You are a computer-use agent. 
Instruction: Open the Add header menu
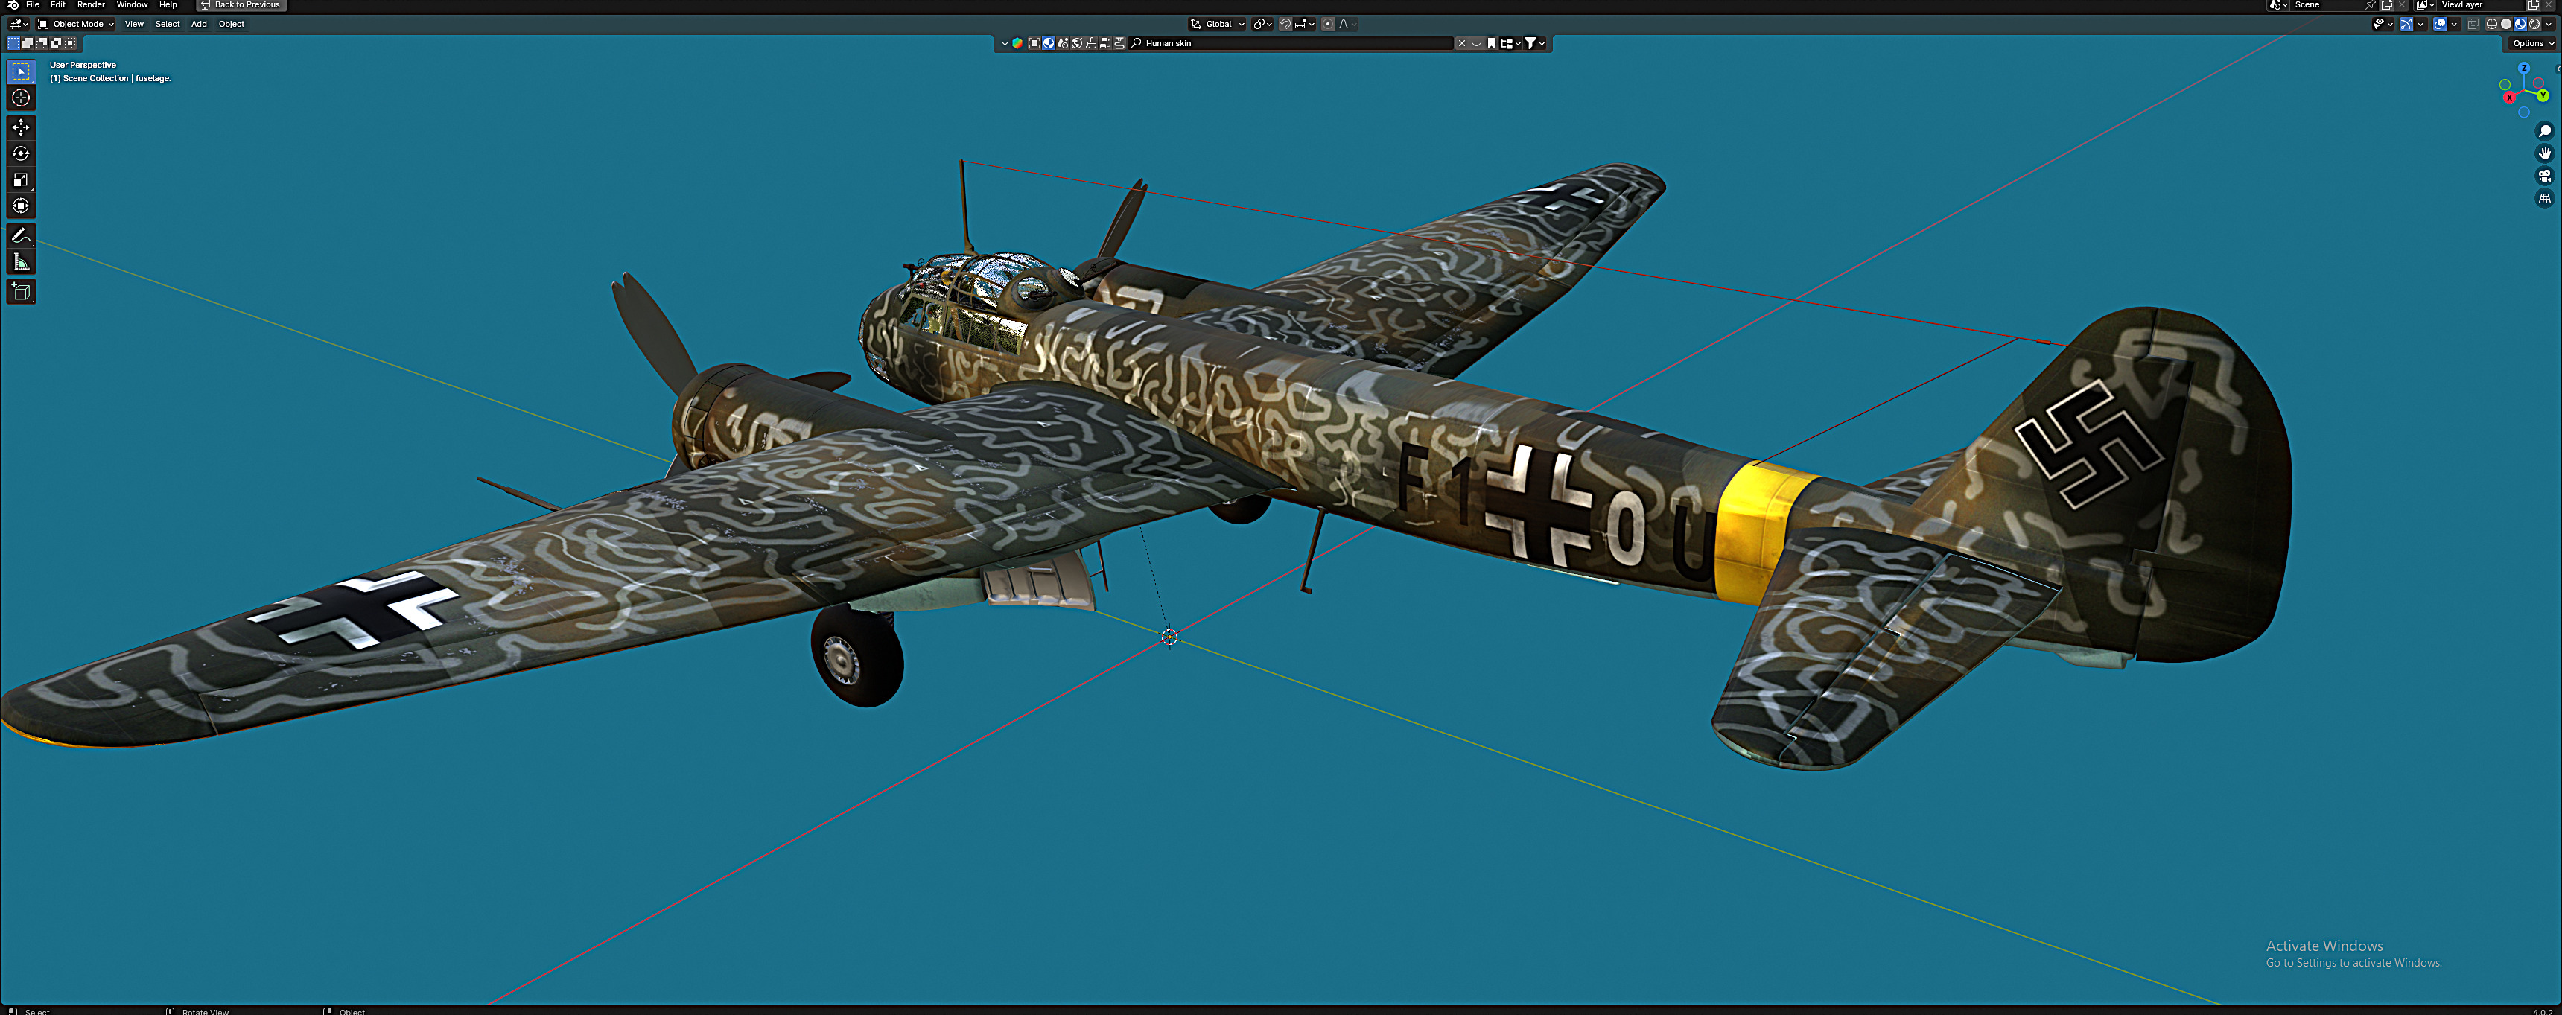click(x=199, y=24)
